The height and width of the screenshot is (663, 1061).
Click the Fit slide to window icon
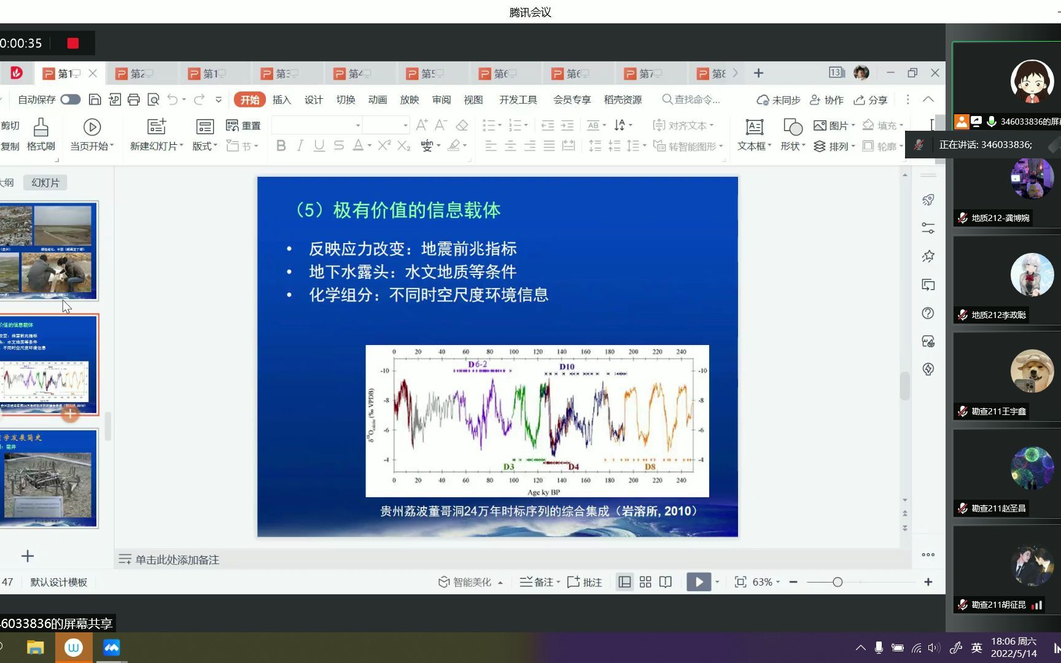[x=740, y=582]
